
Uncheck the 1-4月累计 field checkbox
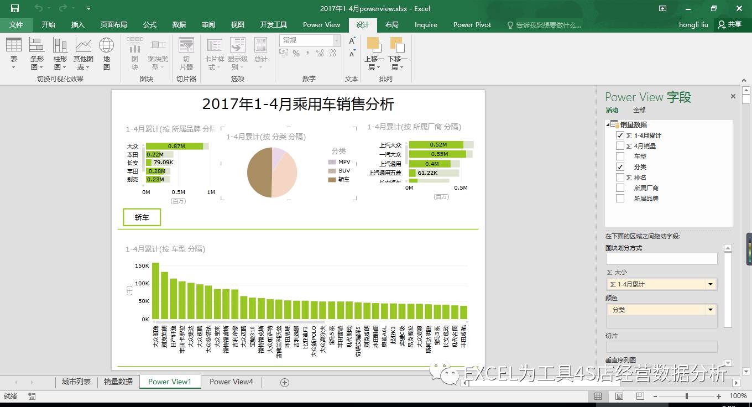point(620,135)
